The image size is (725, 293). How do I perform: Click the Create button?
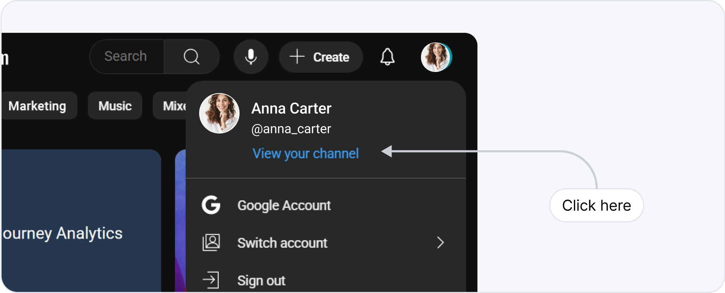coord(321,57)
